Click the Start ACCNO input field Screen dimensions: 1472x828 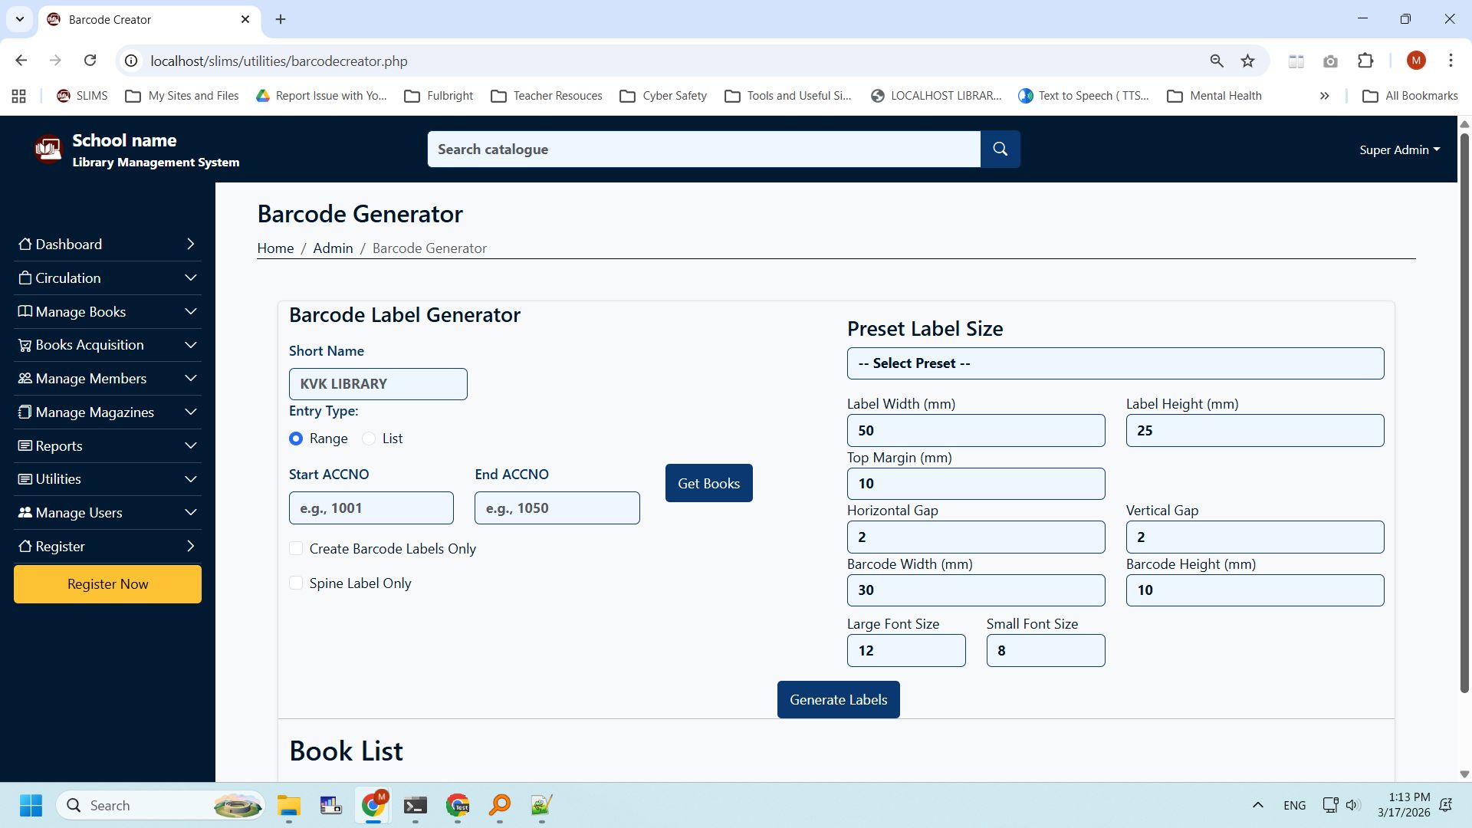tap(371, 508)
